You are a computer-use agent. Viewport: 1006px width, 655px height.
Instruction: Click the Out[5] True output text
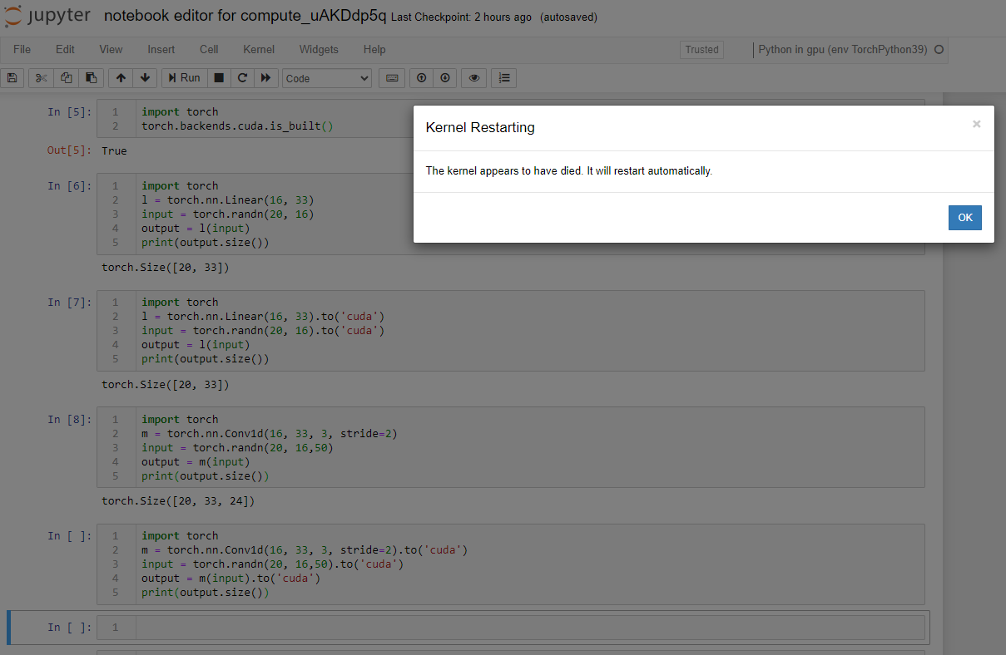click(114, 151)
